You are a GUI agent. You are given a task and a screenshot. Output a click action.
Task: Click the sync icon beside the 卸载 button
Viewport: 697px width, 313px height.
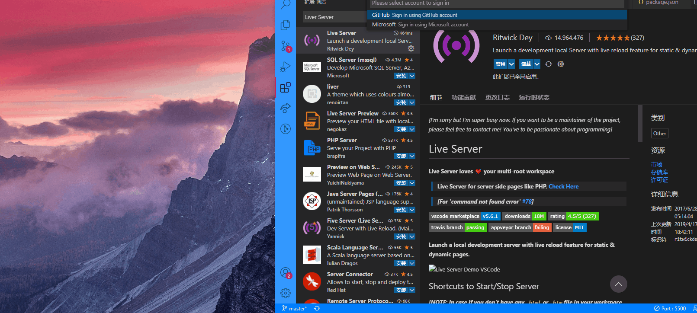(x=549, y=64)
